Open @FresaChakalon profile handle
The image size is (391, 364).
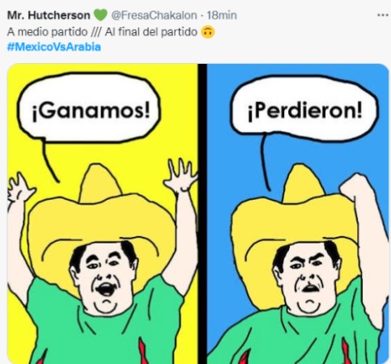(x=154, y=15)
